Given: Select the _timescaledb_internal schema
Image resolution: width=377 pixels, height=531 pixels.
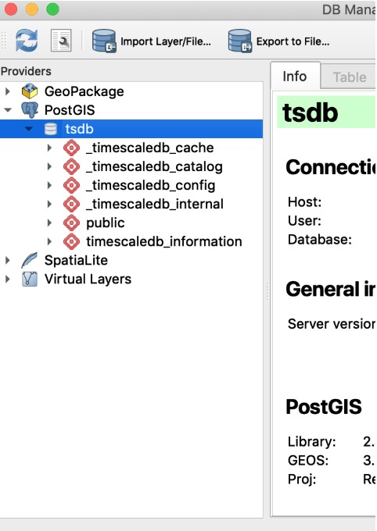Looking at the screenshot, I should pyautogui.click(x=155, y=205).
